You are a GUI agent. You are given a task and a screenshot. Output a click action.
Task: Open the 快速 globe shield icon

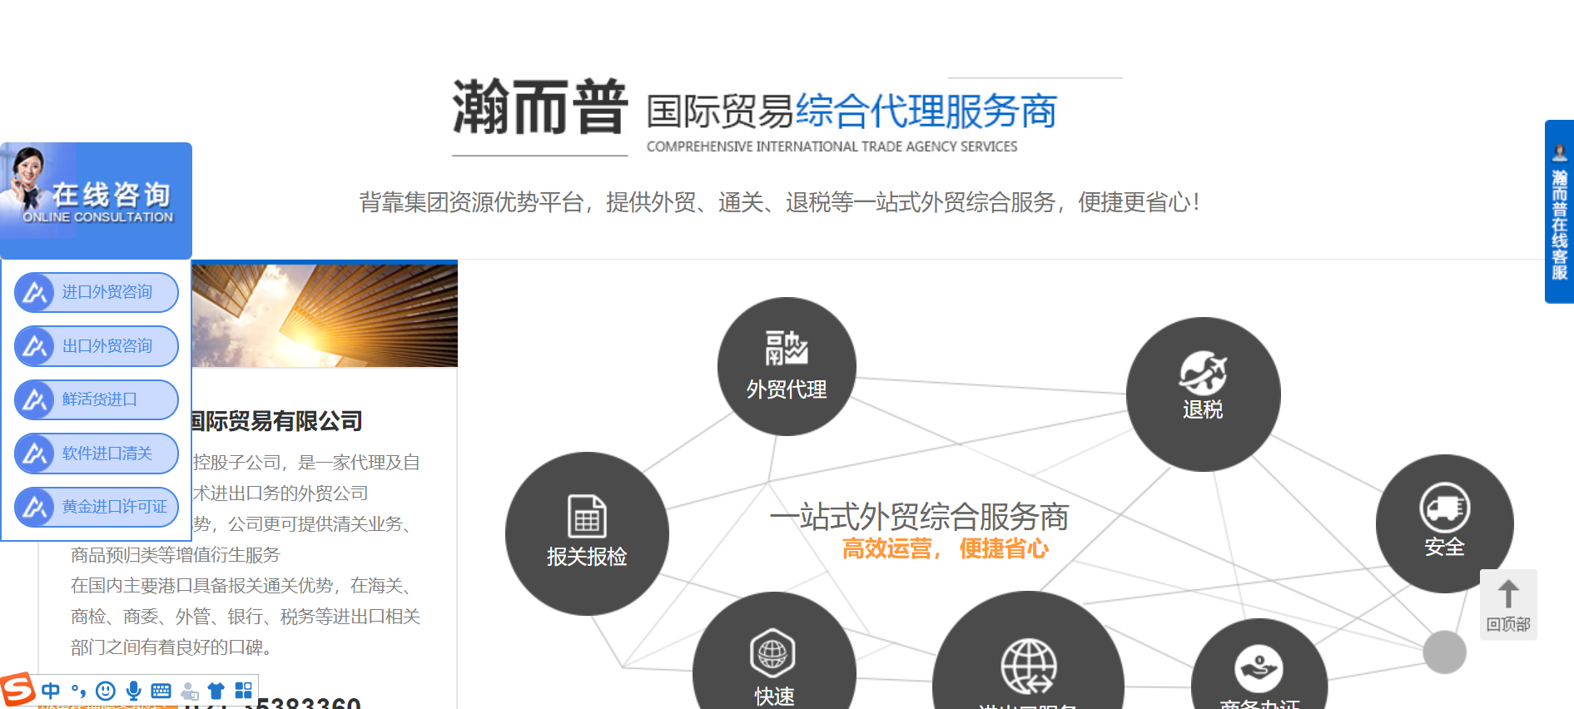(772, 653)
